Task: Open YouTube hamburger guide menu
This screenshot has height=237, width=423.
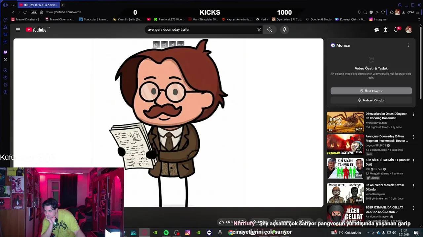Action: [18, 30]
